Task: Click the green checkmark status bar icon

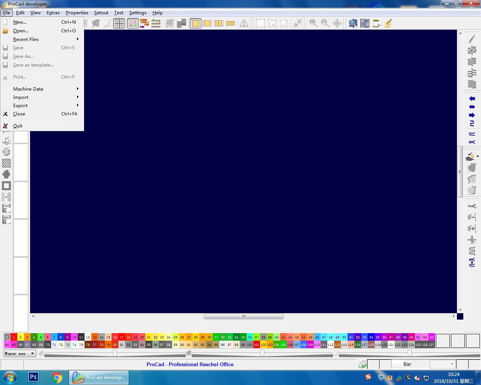Action: point(362,364)
